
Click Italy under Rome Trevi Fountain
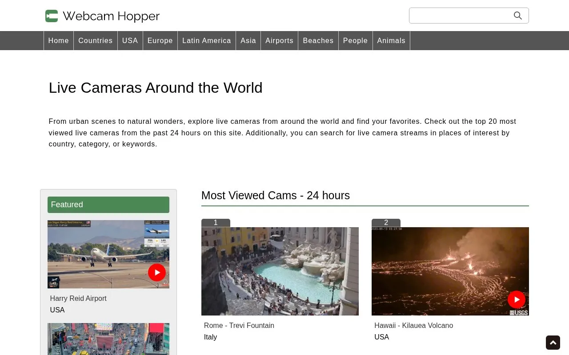(x=211, y=337)
